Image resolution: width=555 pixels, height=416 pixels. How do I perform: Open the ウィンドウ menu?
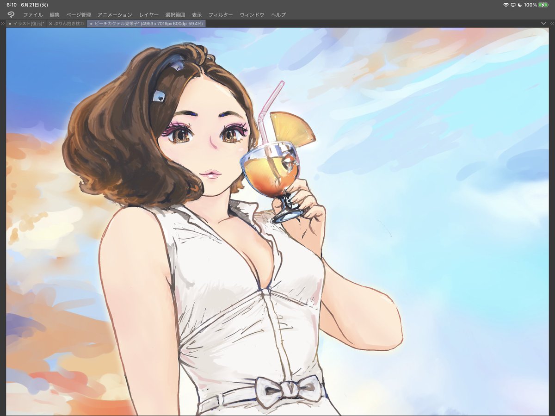252,15
